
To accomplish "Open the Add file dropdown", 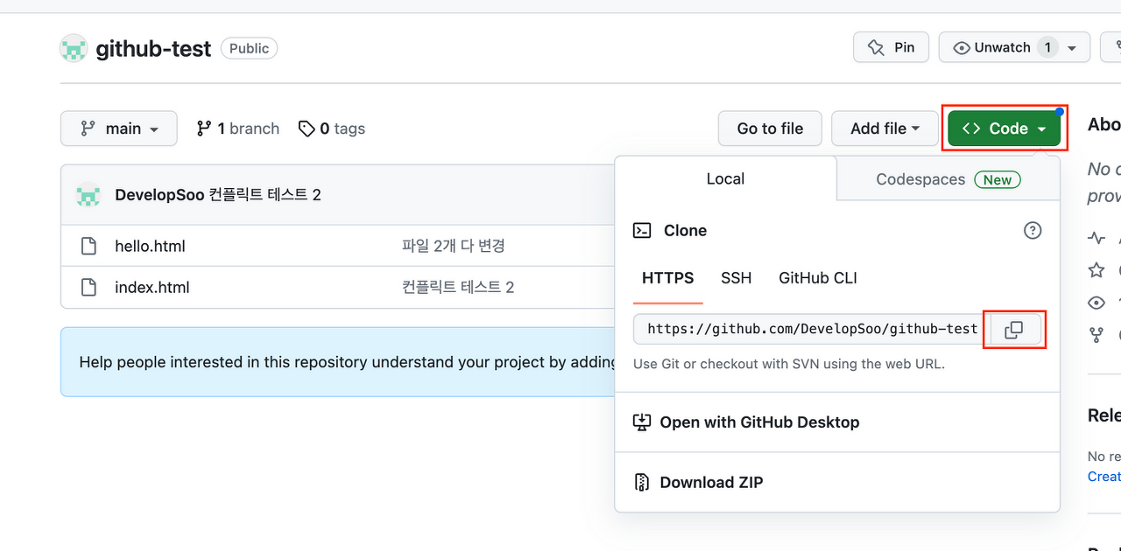I will point(885,129).
